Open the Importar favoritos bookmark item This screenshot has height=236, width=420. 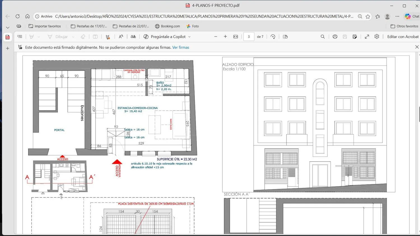pyautogui.click(x=45, y=26)
